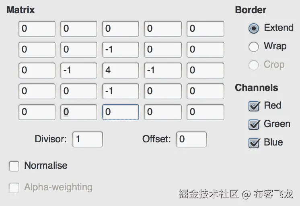Click the -1 cell right of center
The width and height of the screenshot is (300, 206).
tap(162, 71)
